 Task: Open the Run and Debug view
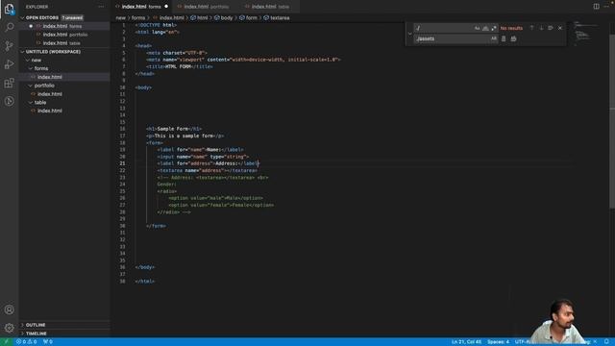click(9, 64)
